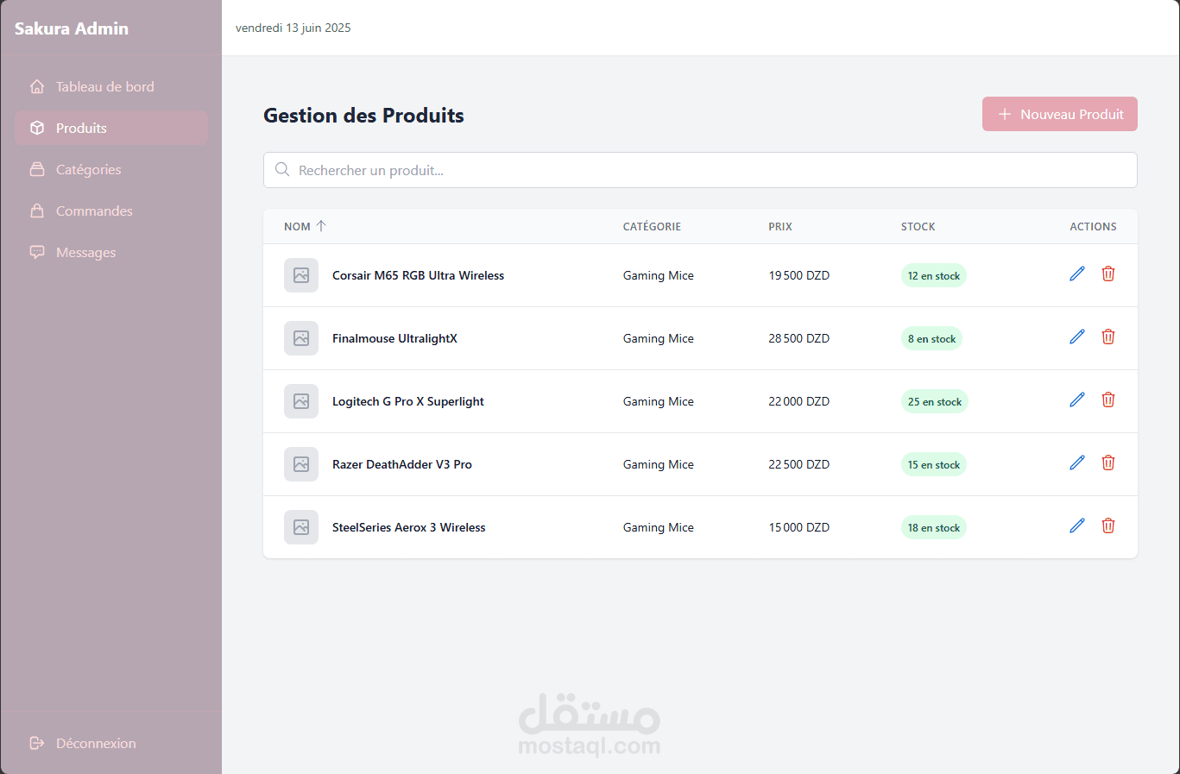1180x774 pixels.
Task: Click the Finalmouse UltralightX product name
Action: coord(394,338)
